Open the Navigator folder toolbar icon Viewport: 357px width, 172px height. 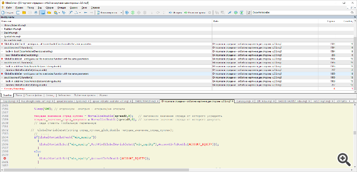[49, 12]
